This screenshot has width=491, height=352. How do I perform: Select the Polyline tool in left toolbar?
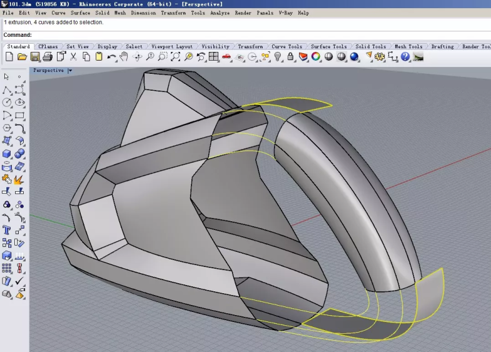pos(7,89)
